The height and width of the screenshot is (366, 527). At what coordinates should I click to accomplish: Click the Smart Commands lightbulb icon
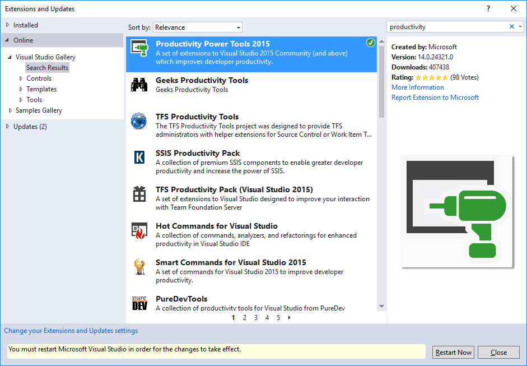point(139,266)
